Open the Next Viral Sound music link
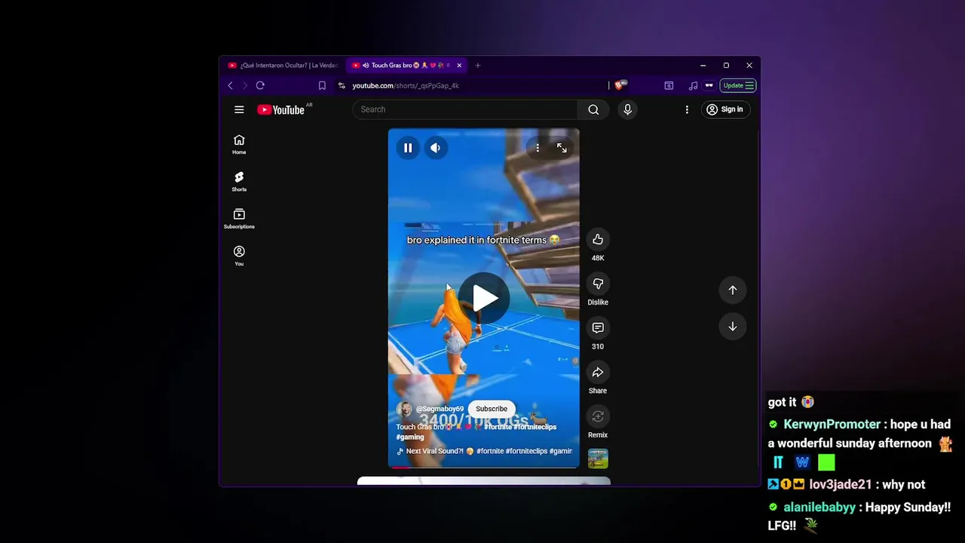965x543 pixels. pyautogui.click(x=485, y=451)
